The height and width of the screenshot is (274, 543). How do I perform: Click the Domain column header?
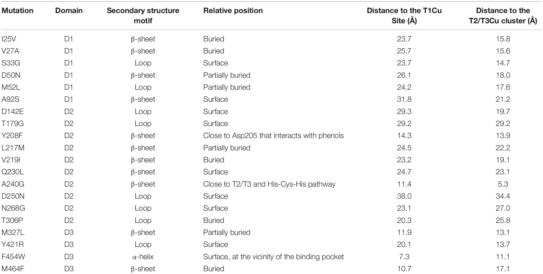[x=69, y=10]
